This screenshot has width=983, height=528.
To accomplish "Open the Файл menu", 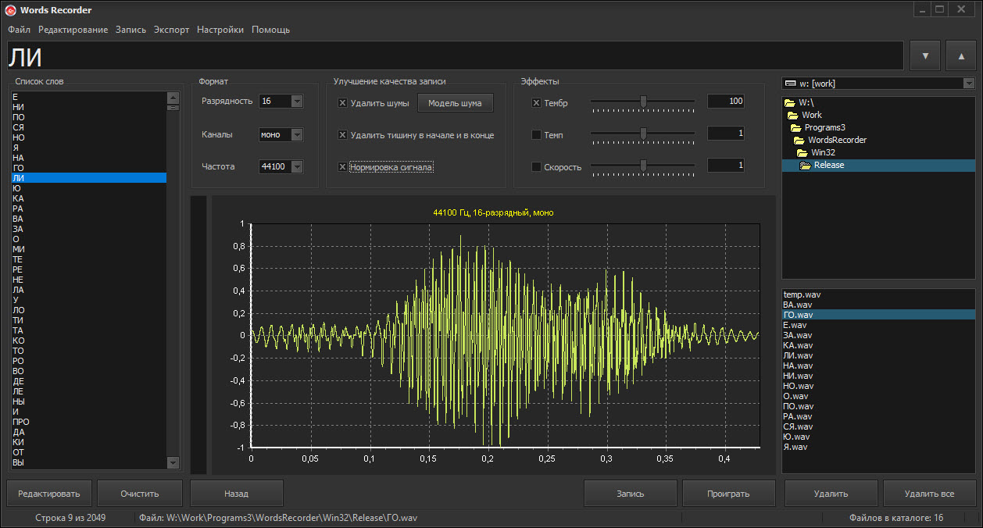I will (x=20, y=30).
